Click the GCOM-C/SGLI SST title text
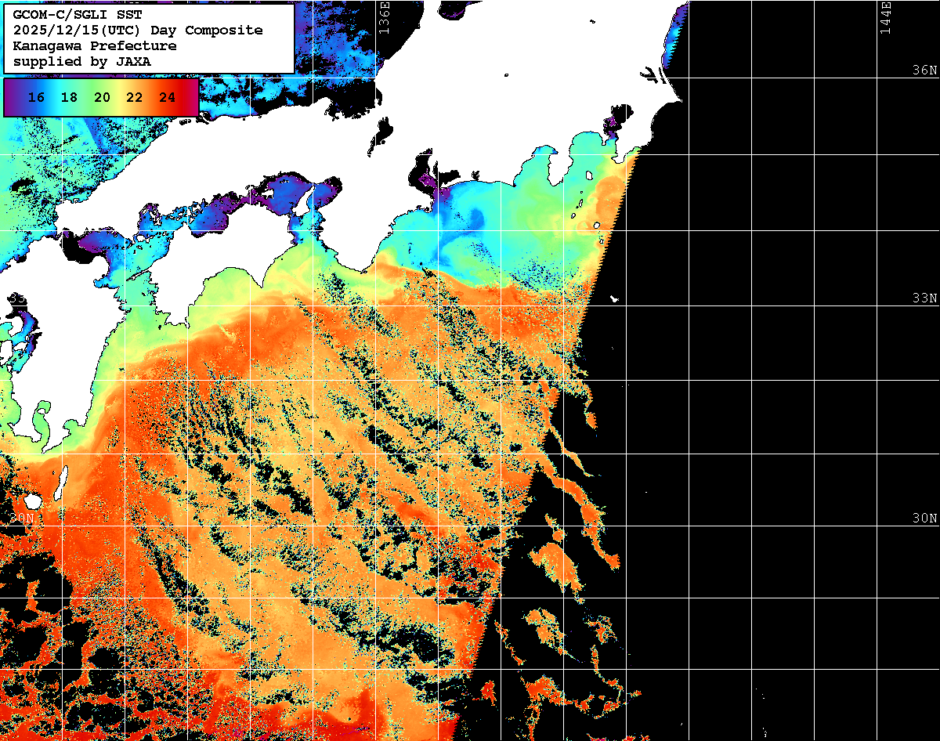Viewport: 940px width, 741px height. pyautogui.click(x=78, y=15)
